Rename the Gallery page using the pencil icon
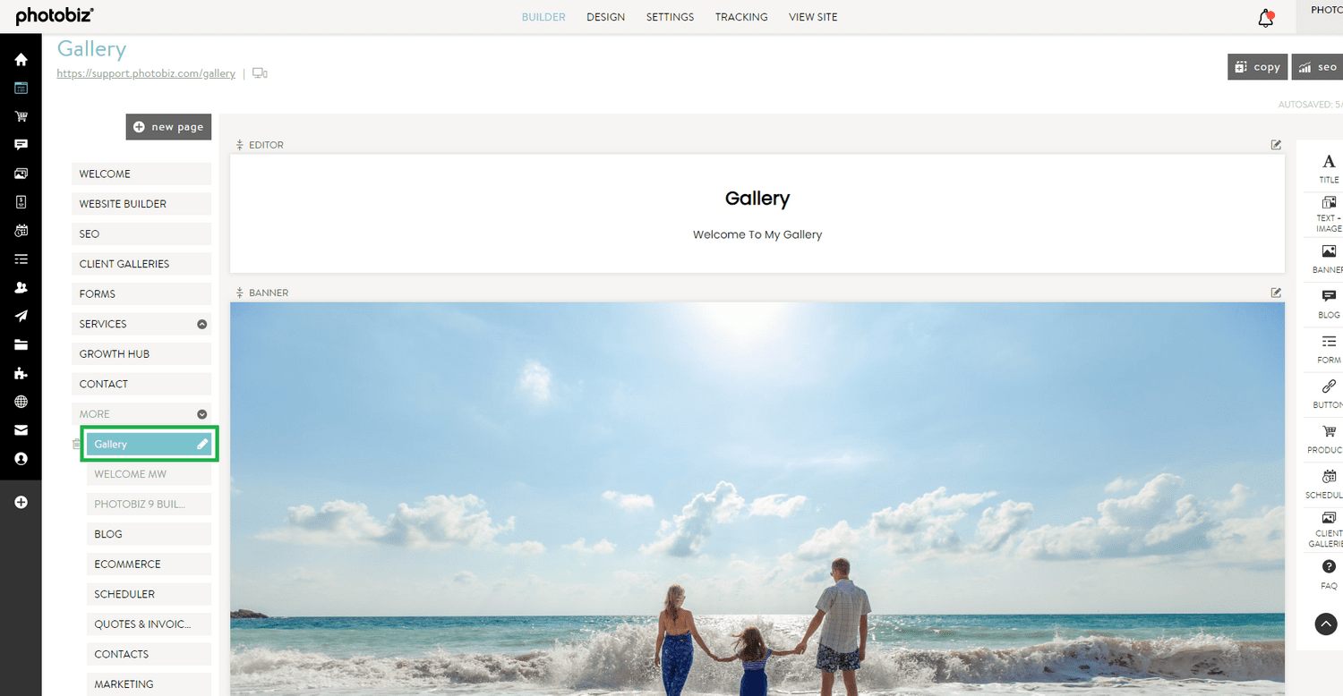Image resolution: width=1343 pixels, height=696 pixels. (203, 444)
